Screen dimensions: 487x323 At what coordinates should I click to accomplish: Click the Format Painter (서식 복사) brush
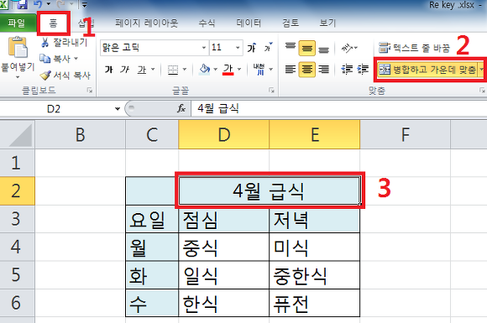[45, 76]
